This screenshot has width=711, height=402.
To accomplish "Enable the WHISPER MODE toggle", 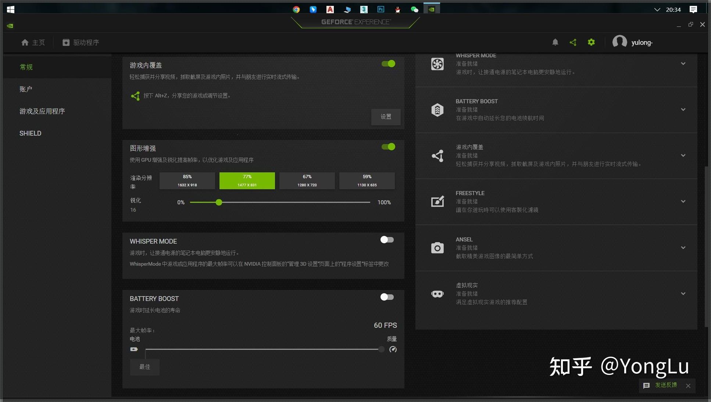I will point(387,240).
